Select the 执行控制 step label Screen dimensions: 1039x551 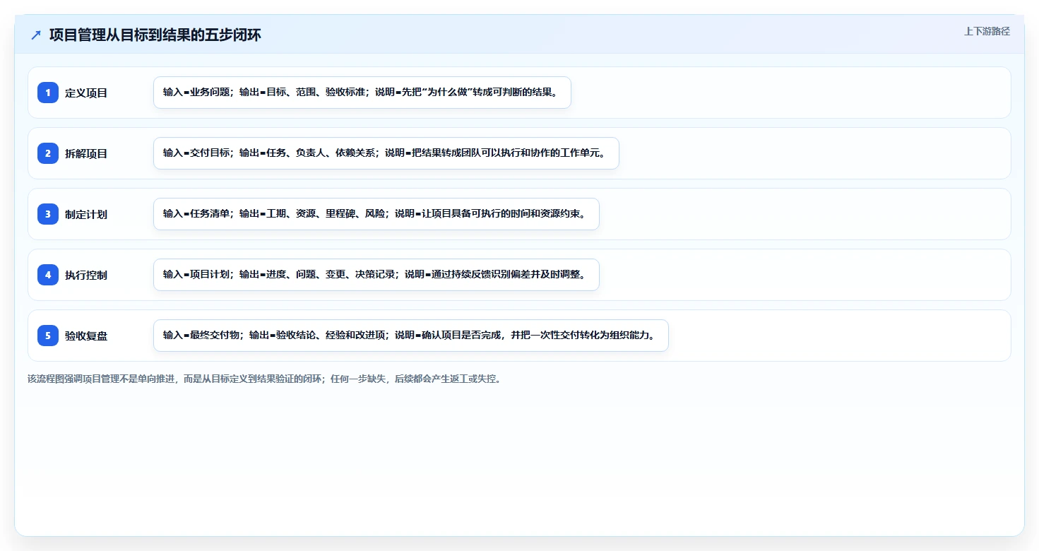[86, 275]
